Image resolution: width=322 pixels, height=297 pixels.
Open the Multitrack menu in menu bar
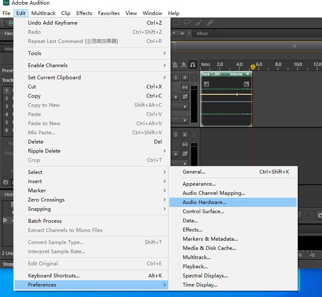pyautogui.click(x=43, y=13)
